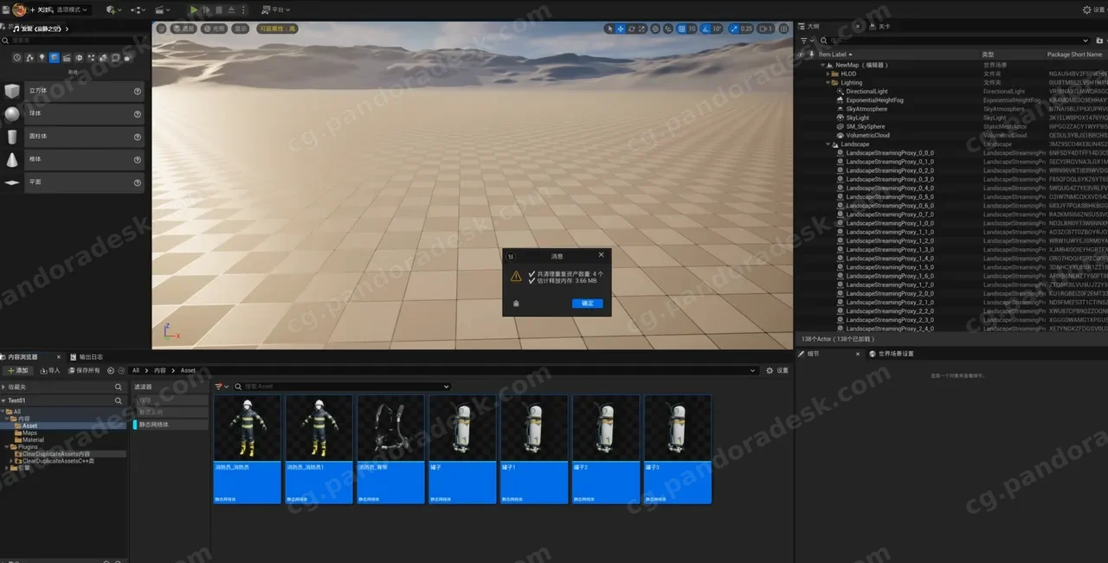
Task: Click the Stop simulation button
Action: point(219,10)
